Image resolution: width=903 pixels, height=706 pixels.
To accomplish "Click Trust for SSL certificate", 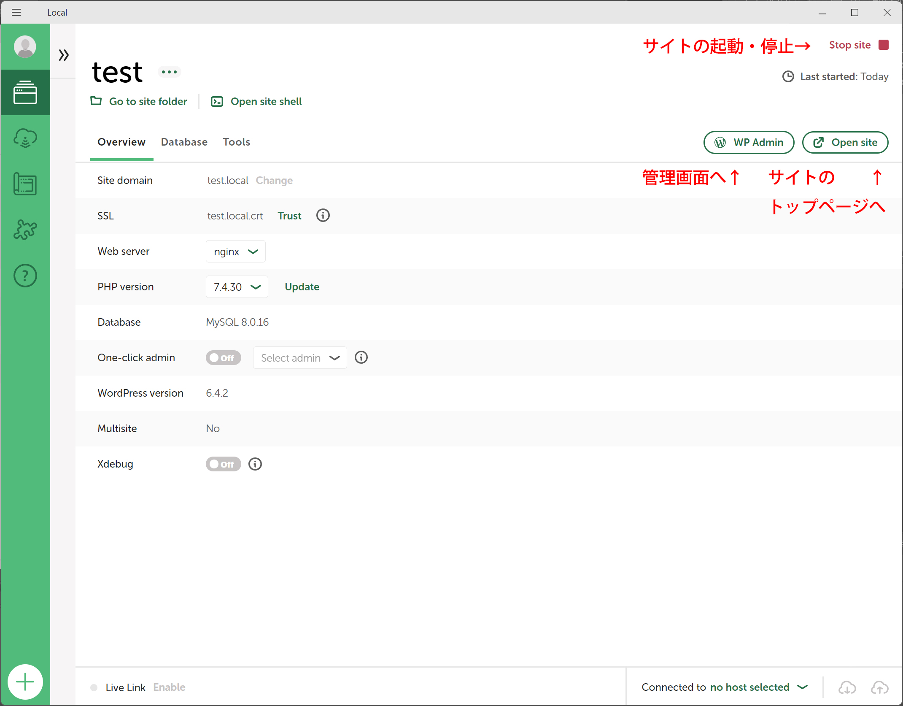I will point(289,216).
